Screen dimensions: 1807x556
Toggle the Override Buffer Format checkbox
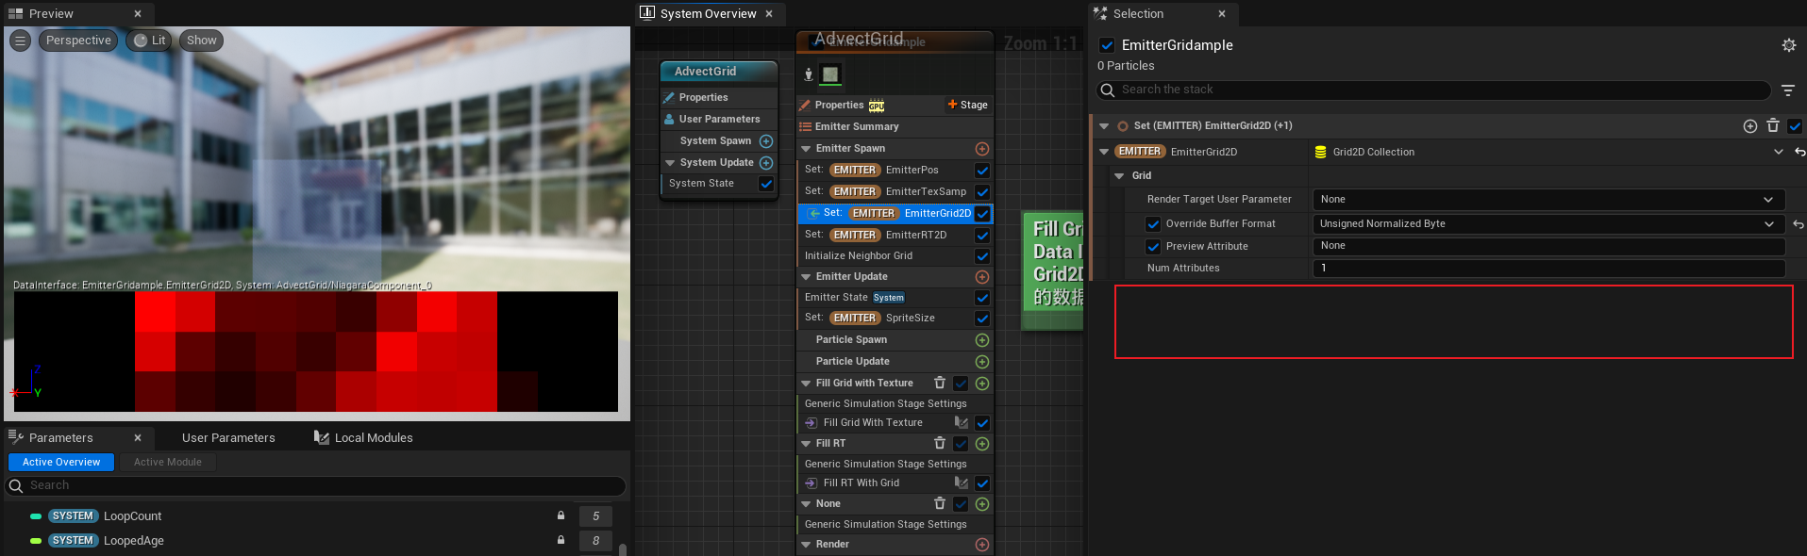1152,224
